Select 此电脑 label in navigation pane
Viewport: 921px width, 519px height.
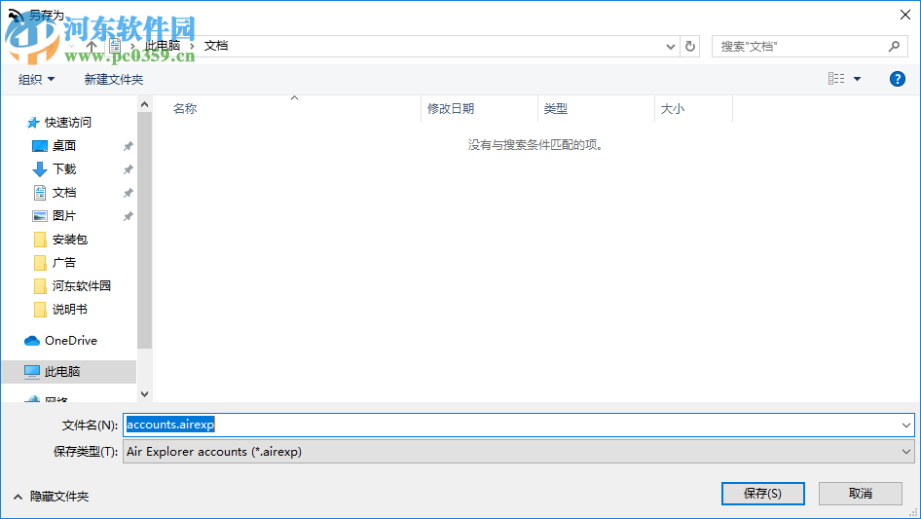[62, 371]
